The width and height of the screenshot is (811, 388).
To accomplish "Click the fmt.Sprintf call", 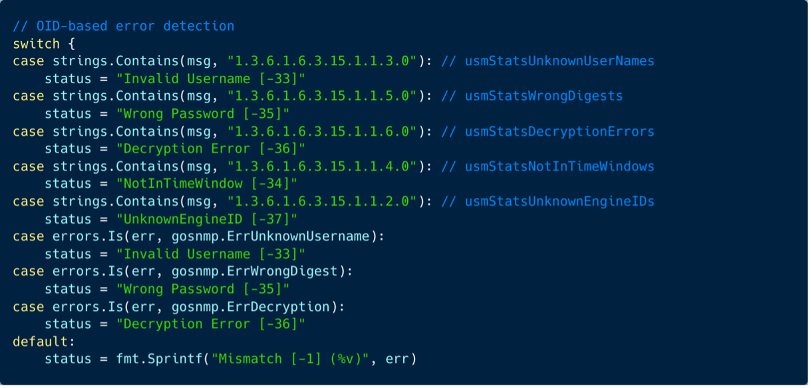I will (266, 359).
